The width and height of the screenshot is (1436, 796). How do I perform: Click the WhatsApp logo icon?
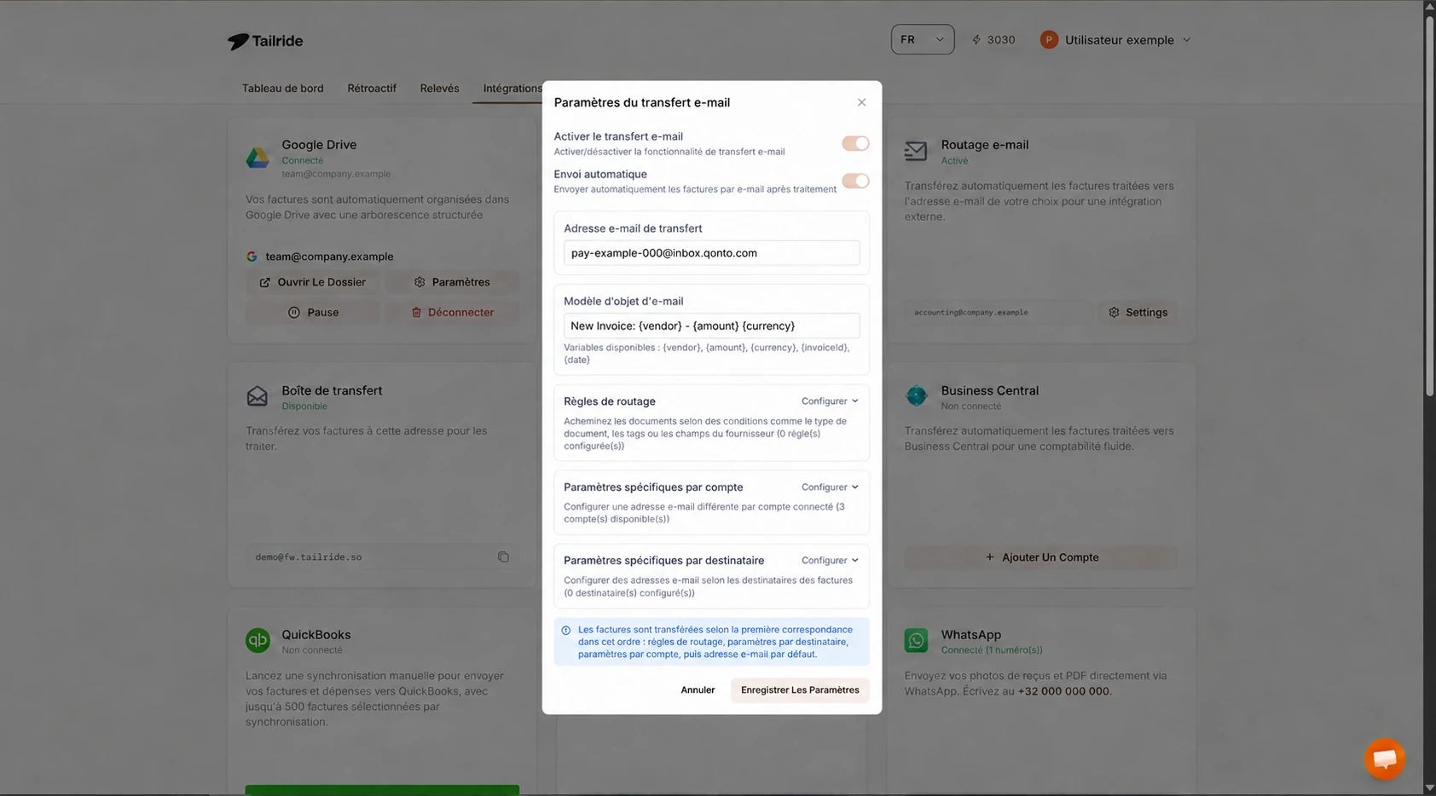[x=916, y=640]
